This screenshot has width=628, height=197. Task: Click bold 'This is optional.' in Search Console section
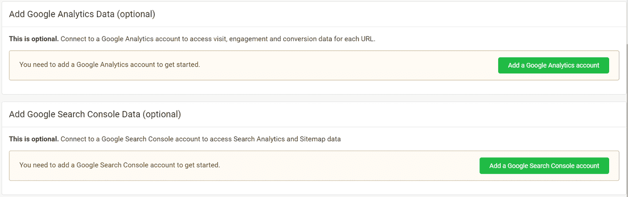coord(34,139)
